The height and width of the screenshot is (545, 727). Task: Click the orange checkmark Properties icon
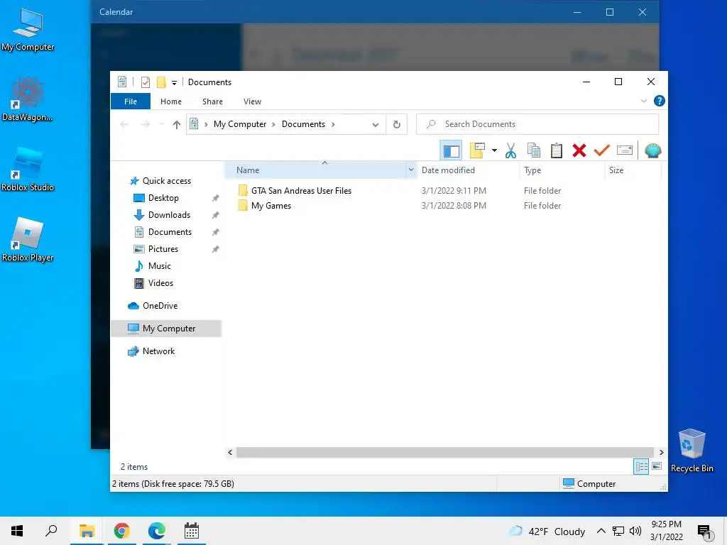click(601, 150)
